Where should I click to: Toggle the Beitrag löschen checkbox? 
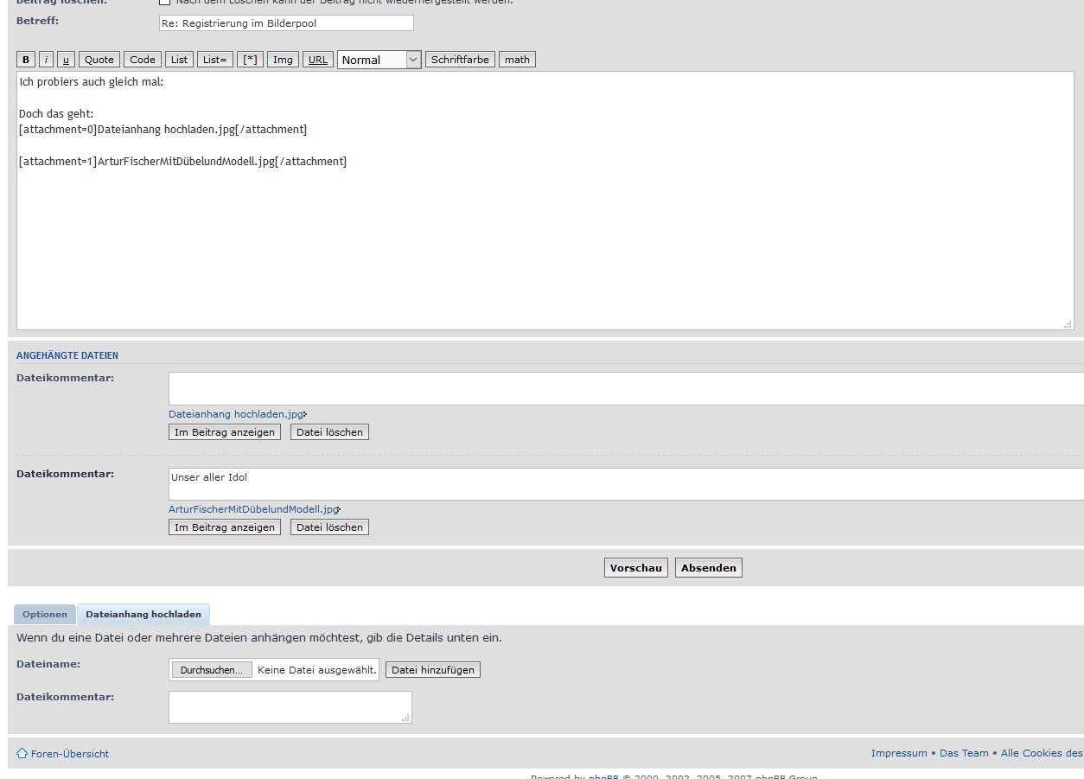(x=164, y=2)
